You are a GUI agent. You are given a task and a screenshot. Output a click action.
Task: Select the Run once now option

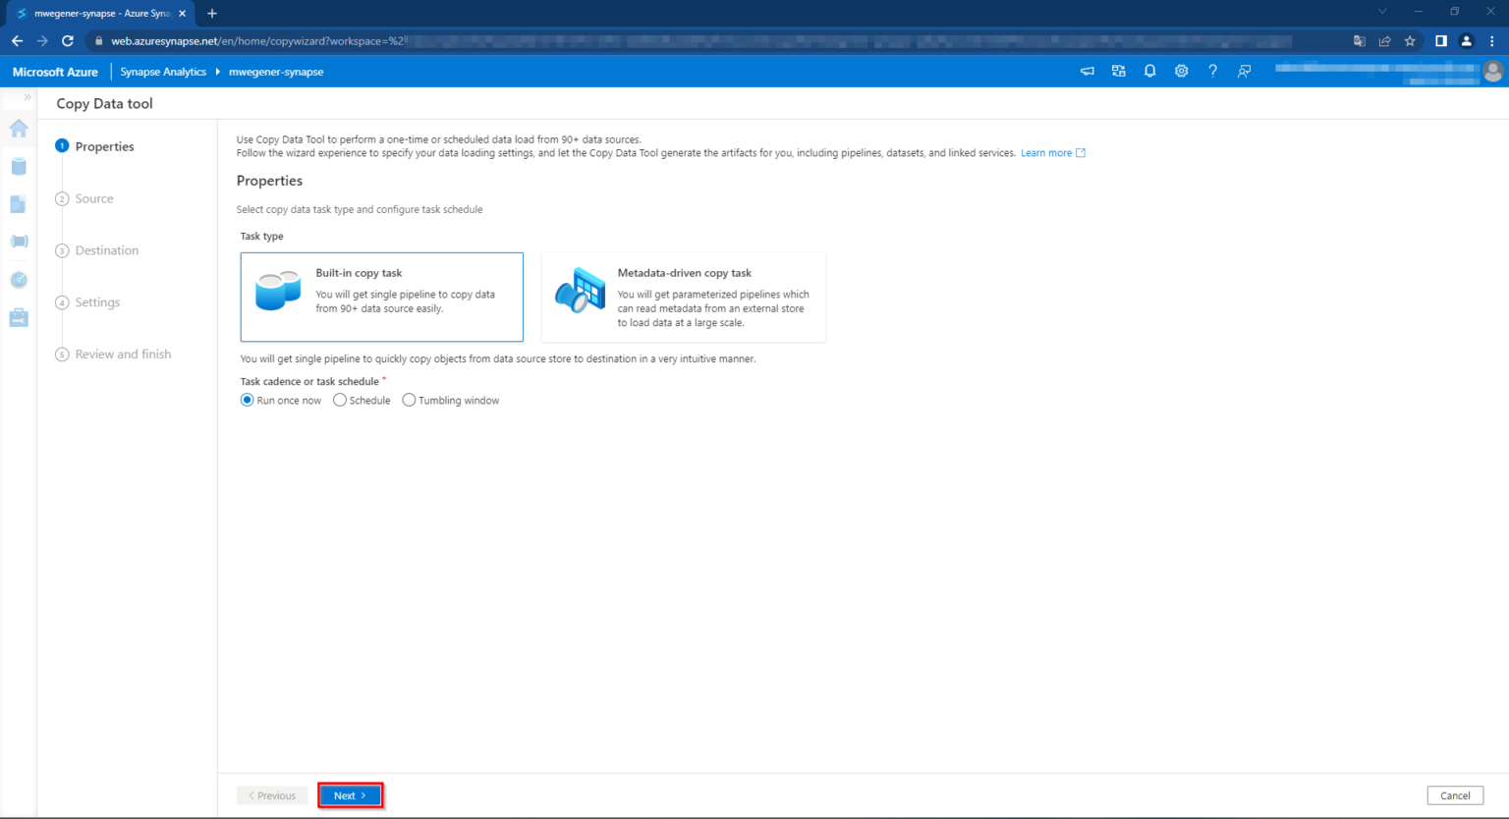[247, 400]
